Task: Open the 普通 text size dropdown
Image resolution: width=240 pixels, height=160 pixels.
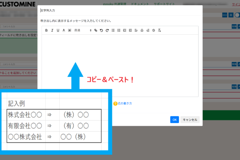Action: [83, 30]
